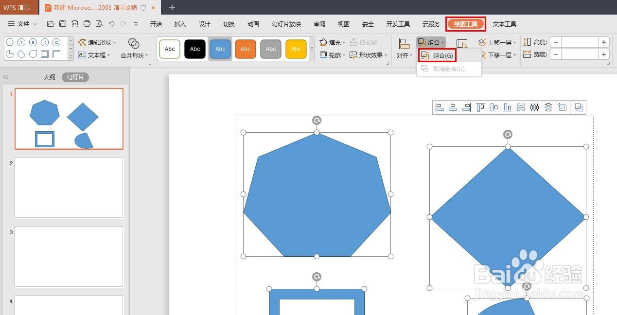Viewport: 617px width, 315px height.
Task: Click the Undo arrow icon
Action: 111,24
